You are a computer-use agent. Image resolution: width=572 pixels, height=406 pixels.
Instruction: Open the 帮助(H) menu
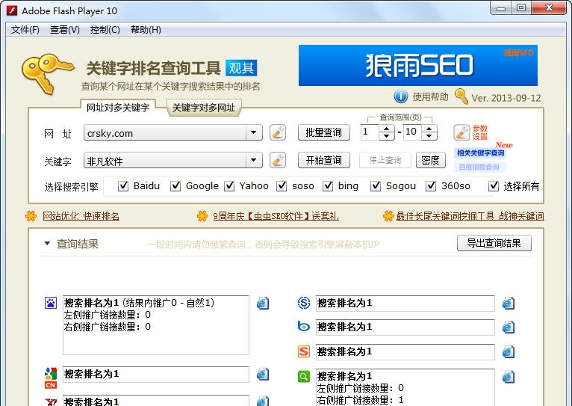[x=146, y=30]
